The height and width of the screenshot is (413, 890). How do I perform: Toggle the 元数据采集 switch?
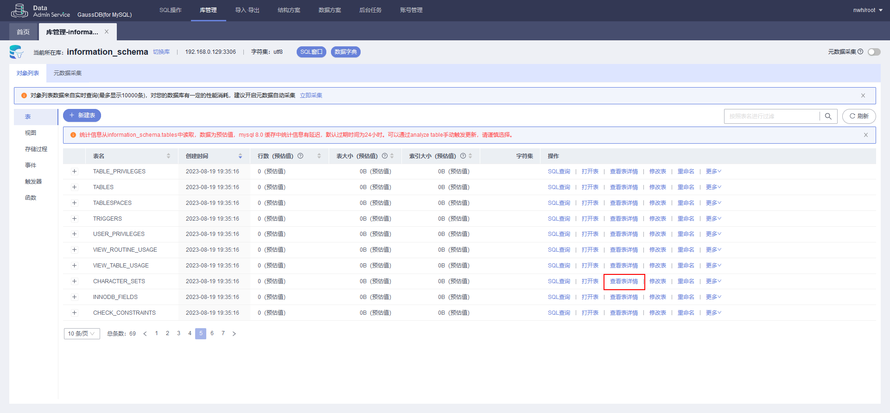[x=874, y=52]
